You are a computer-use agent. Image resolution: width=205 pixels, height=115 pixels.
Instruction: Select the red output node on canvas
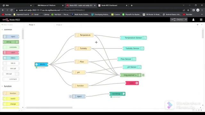132,83
